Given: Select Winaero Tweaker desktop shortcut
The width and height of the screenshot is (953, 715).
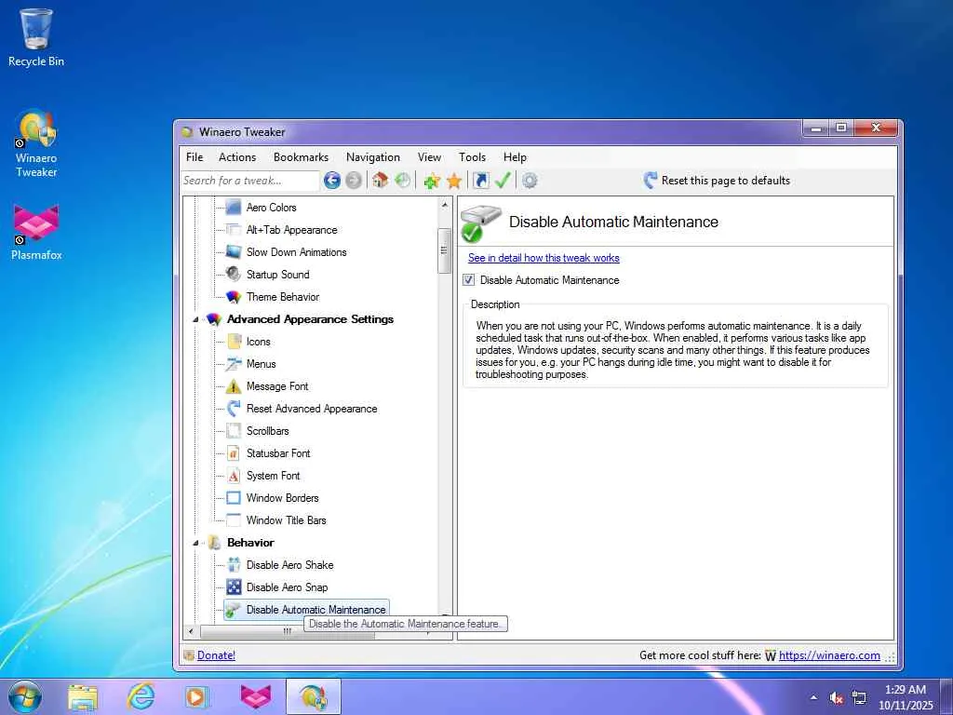Looking at the screenshot, I should 36,142.
